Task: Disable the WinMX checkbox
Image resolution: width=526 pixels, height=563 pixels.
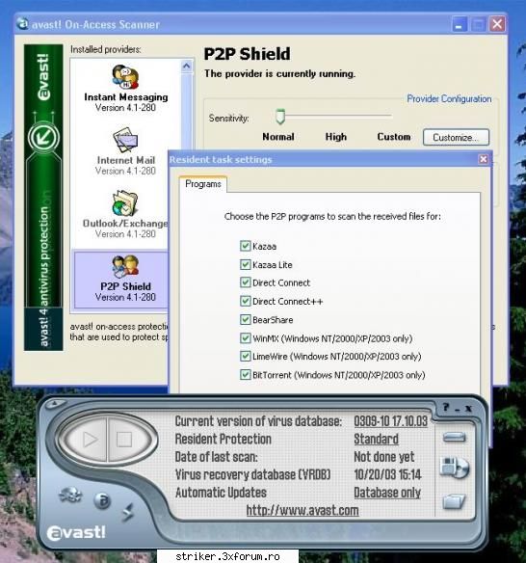Action: (245, 338)
